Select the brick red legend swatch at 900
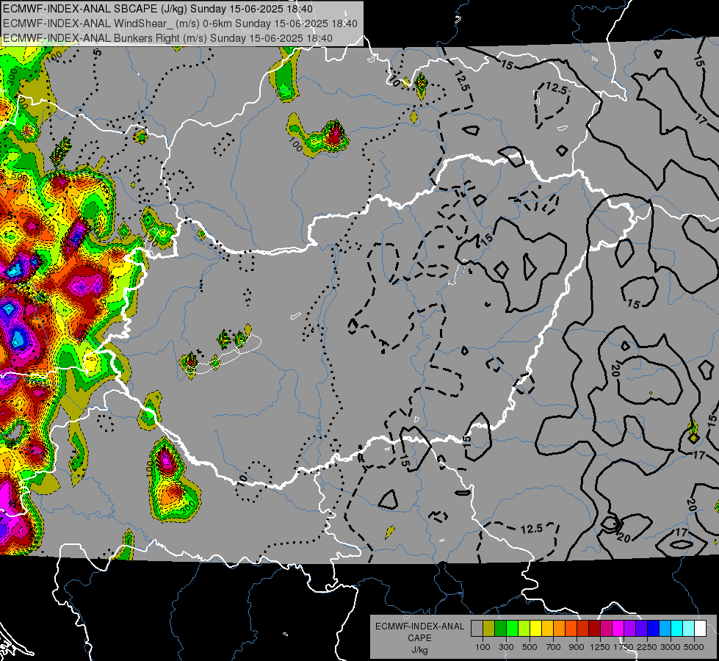Viewport: 719px width, 661px height. (x=583, y=628)
